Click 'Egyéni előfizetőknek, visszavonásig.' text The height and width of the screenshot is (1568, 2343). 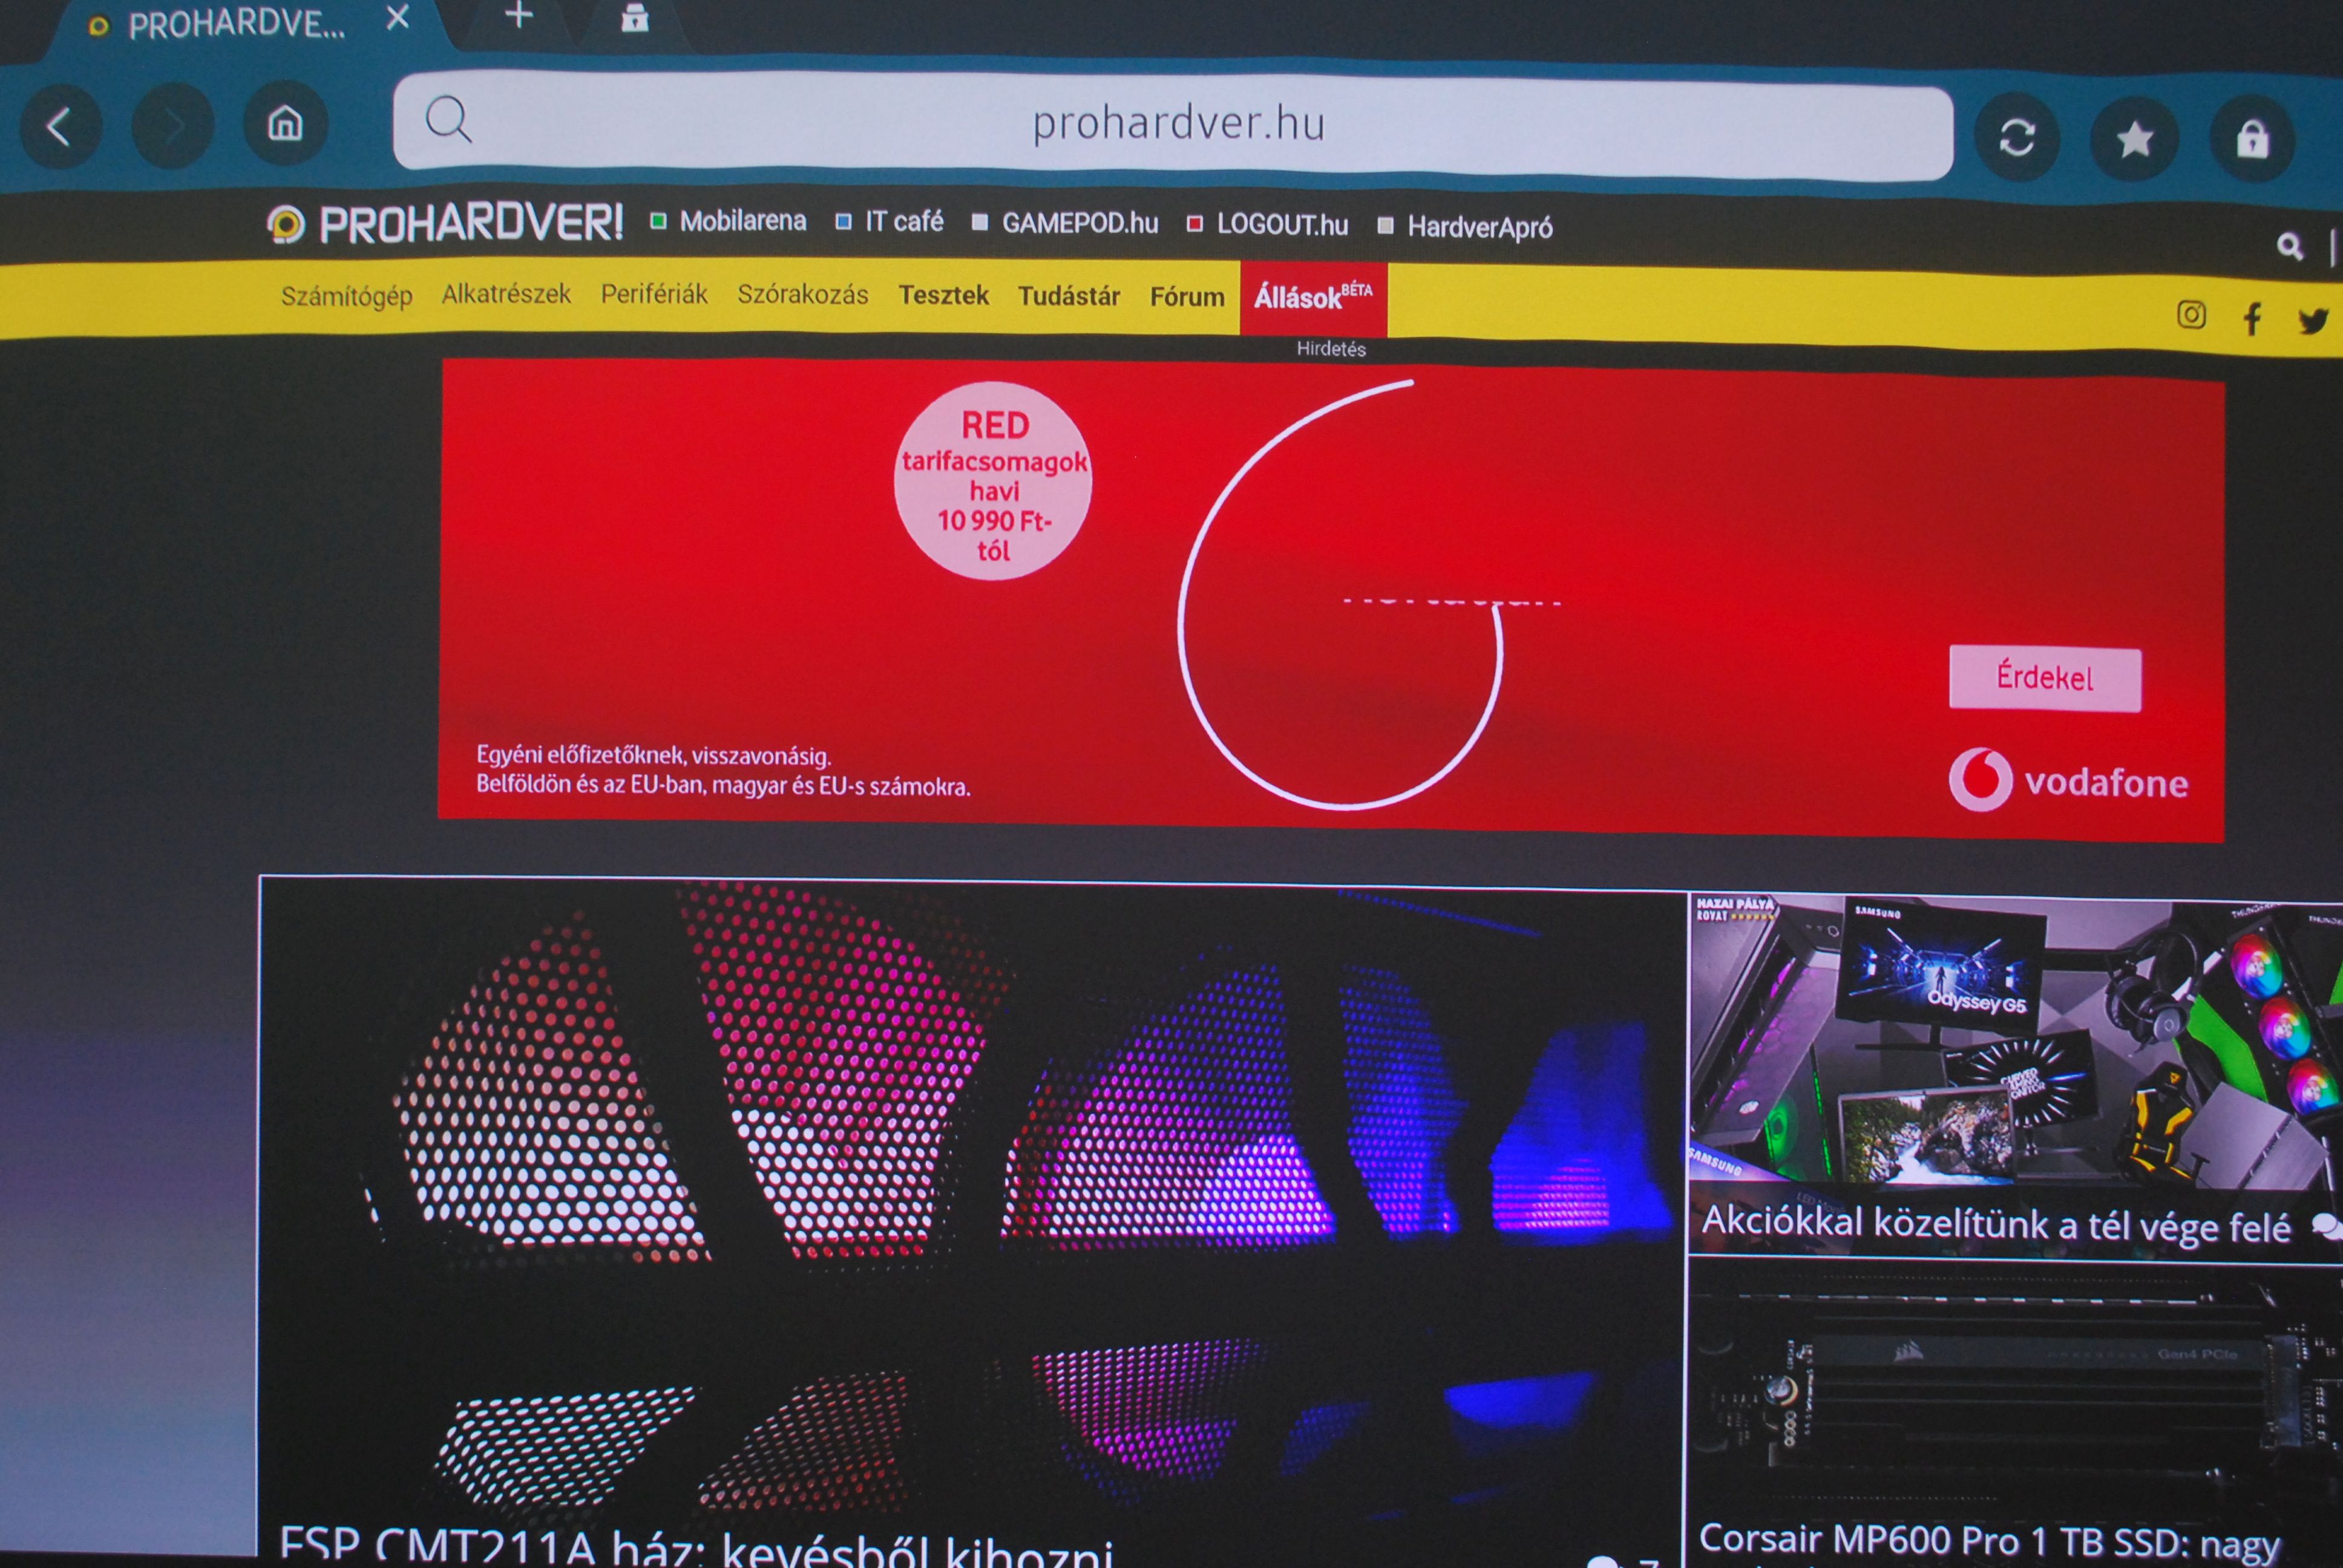click(654, 755)
